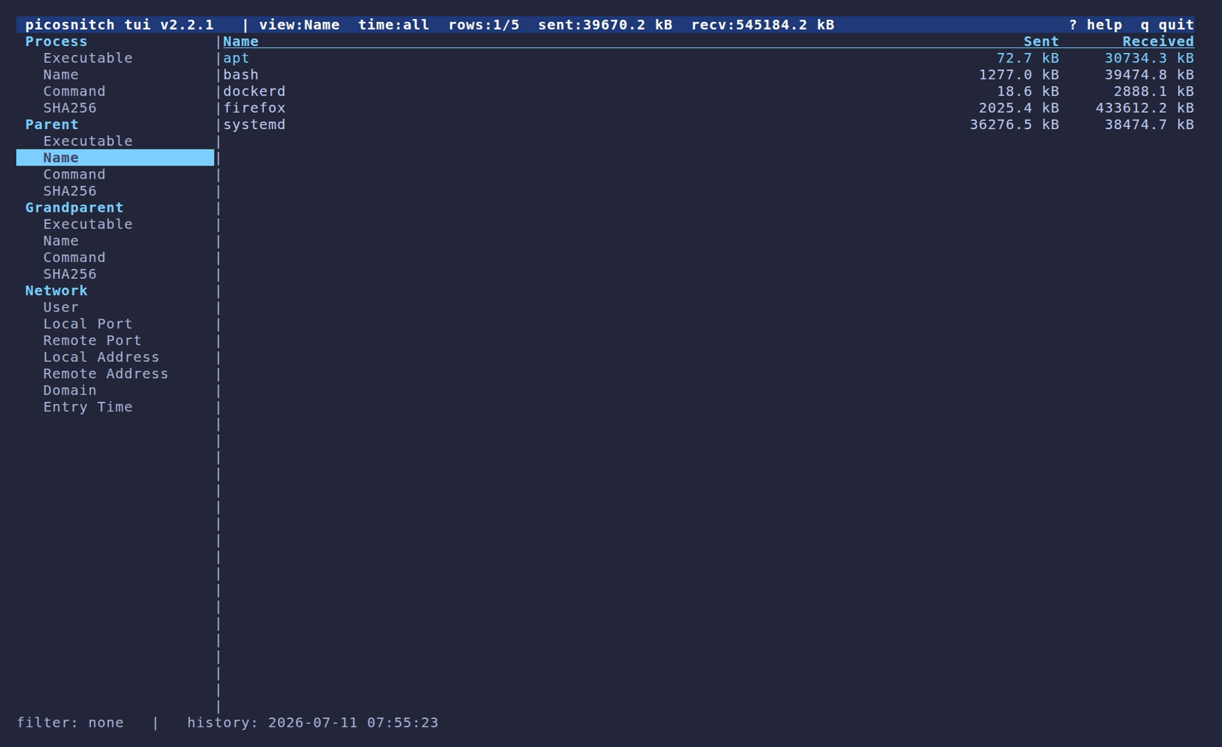The height and width of the screenshot is (747, 1222).
Task: Open the Entry Time view
Action: coord(88,407)
